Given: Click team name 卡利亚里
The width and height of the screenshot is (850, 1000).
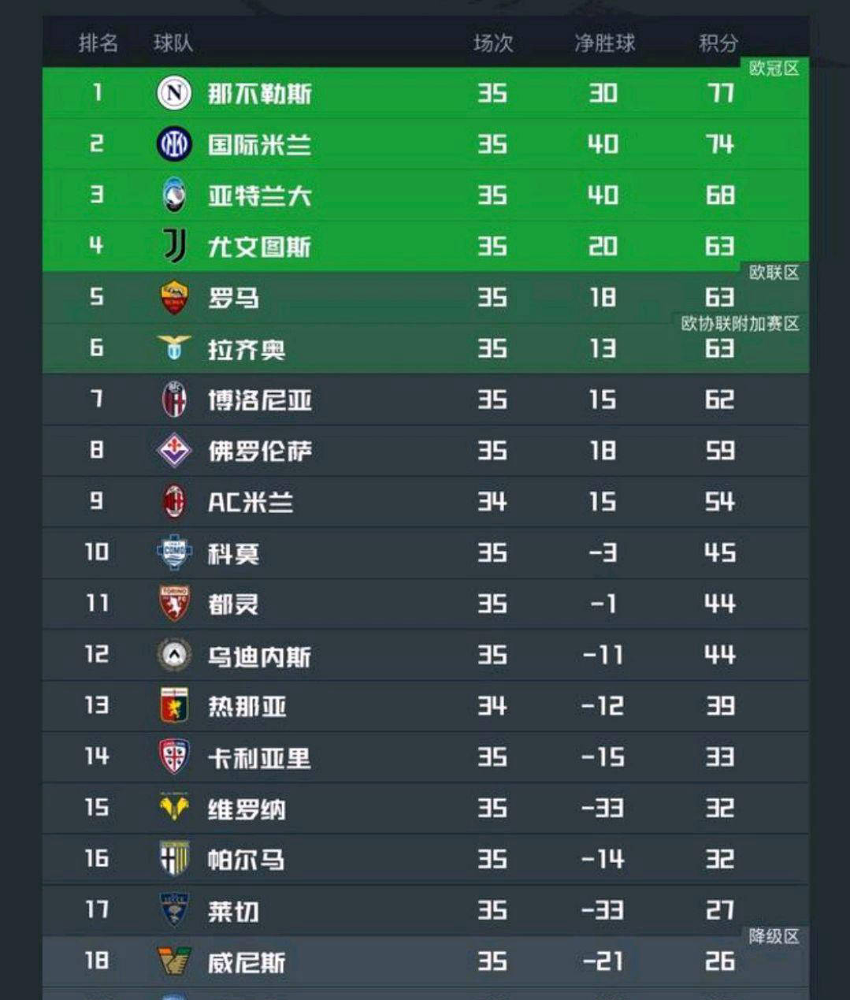Looking at the screenshot, I should coord(259,758).
